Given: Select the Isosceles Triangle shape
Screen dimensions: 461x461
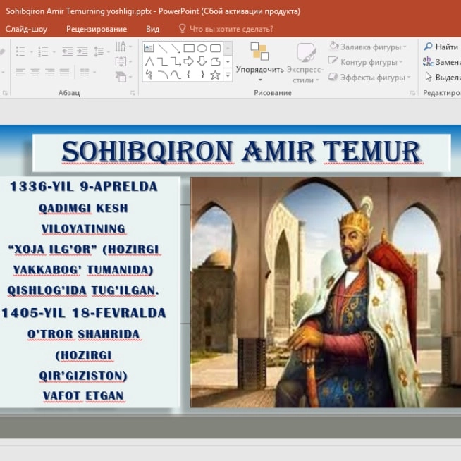Looking at the screenshot, I should pos(149,61).
